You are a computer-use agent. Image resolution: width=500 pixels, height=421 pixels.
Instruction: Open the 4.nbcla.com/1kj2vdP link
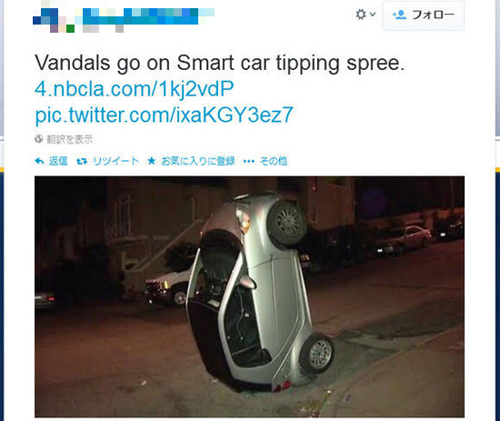[135, 88]
